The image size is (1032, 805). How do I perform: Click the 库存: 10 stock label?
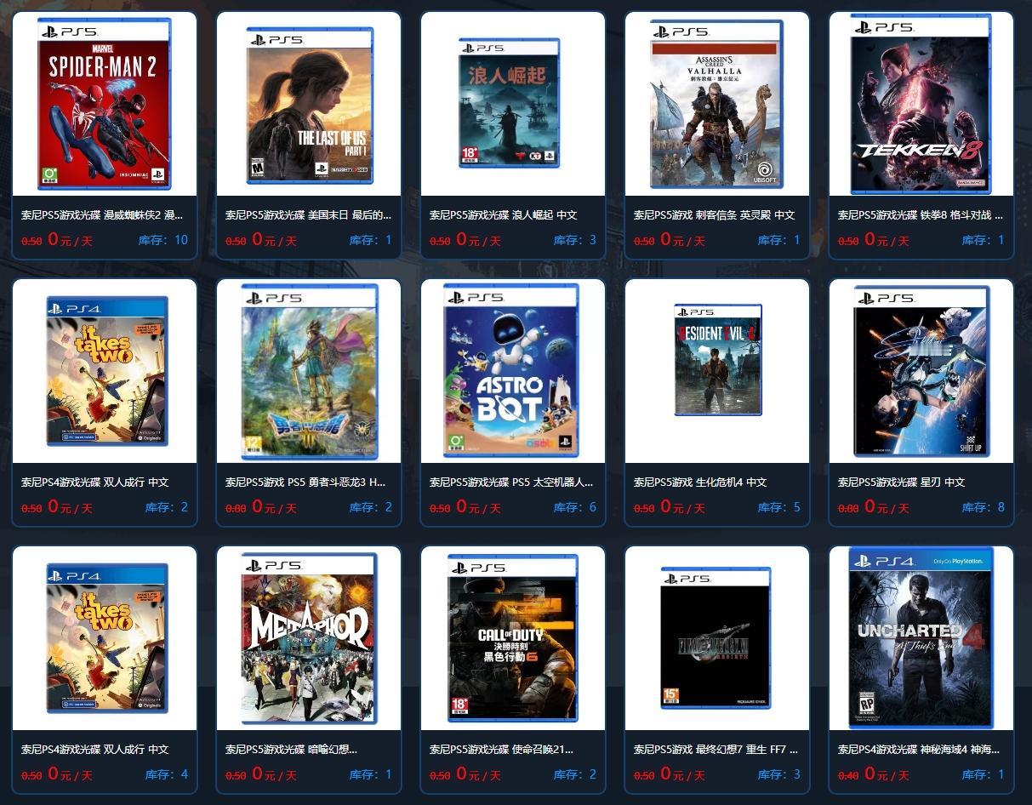163,240
